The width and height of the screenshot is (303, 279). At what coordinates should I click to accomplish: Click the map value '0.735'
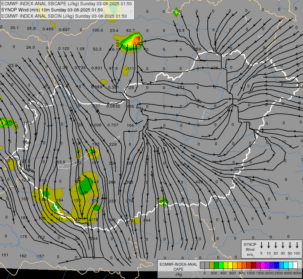click(80, 68)
